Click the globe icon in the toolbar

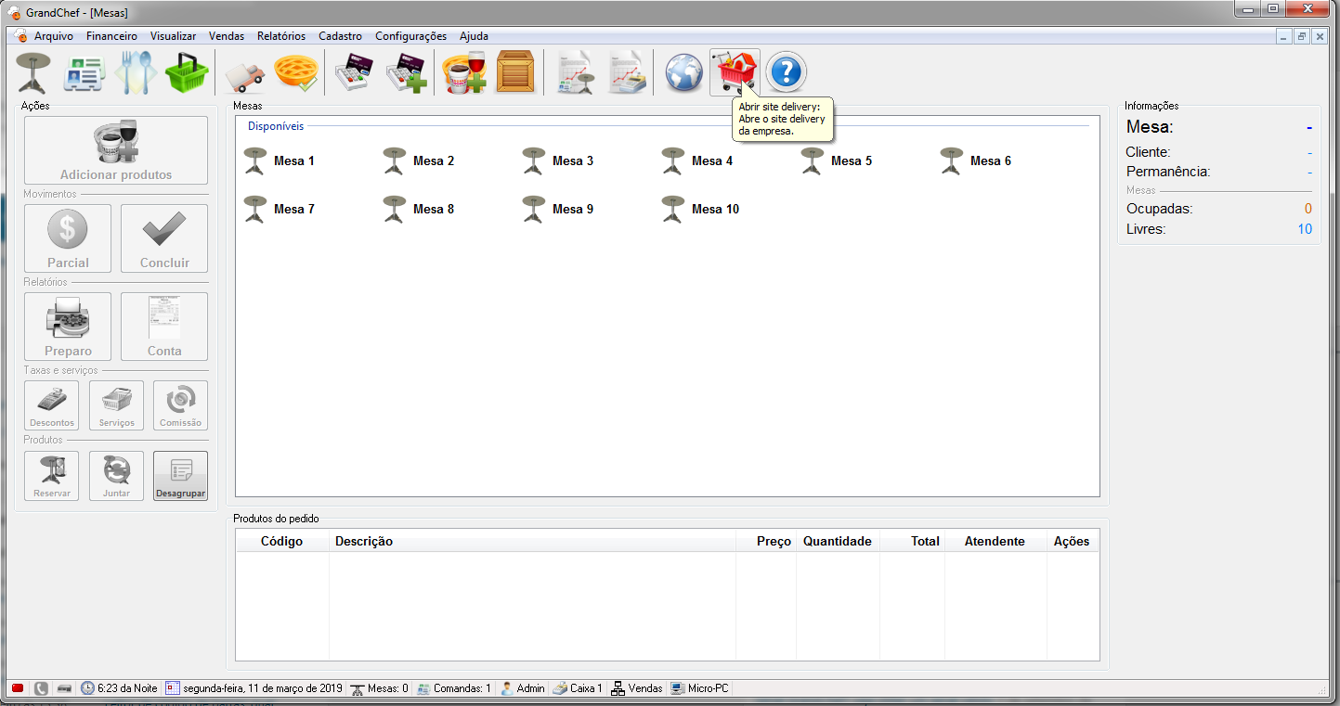683,72
